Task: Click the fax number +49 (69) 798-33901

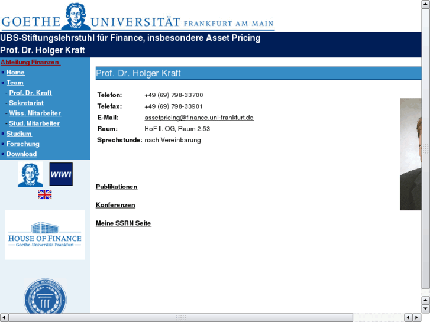Action: (173, 106)
